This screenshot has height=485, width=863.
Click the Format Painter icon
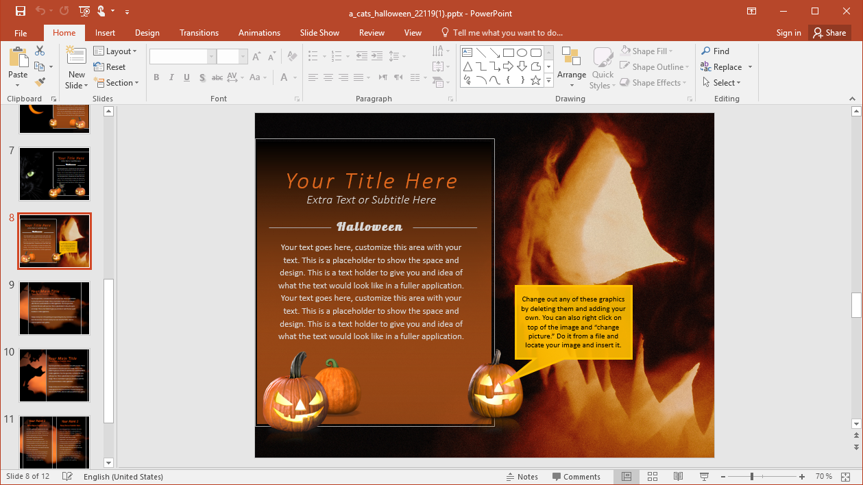pyautogui.click(x=40, y=82)
